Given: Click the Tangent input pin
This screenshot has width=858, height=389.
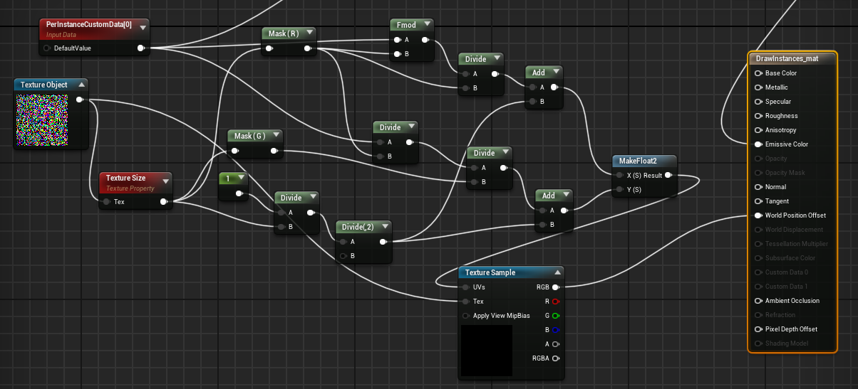Looking at the screenshot, I should tap(758, 201).
